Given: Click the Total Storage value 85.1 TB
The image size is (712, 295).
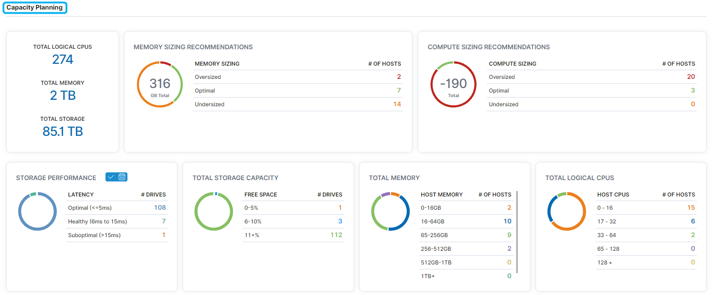Looking at the screenshot, I should pyautogui.click(x=63, y=132).
